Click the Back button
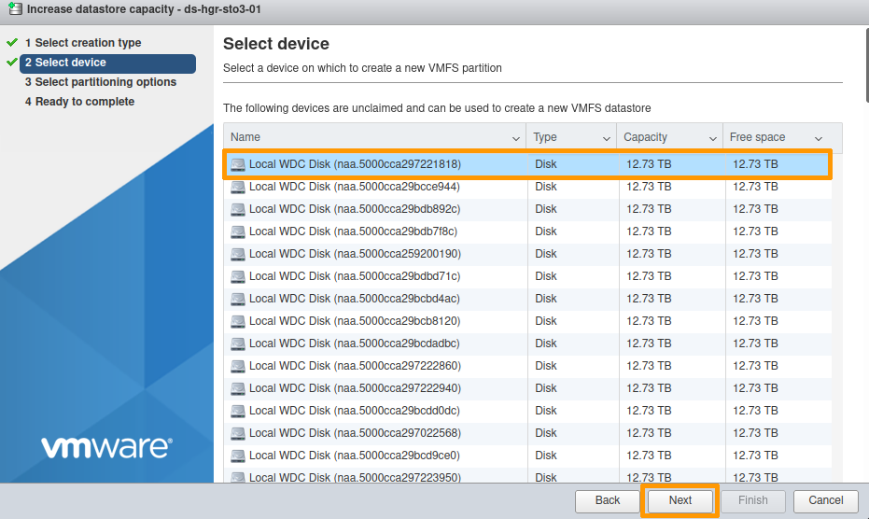869x519 pixels. tap(608, 500)
